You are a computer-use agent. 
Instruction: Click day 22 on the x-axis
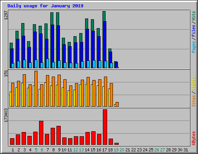pyautogui.click(x=133, y=150)
